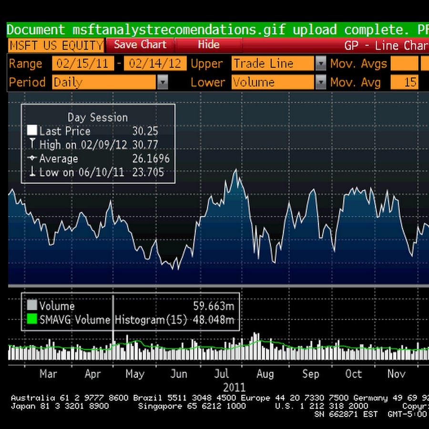The image size is (429, 429).
Task: Click the Singapore 65 6212 1000 contact
Action: (192, 406)
